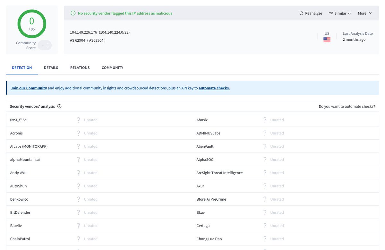385x250 pixels.
Task: Click the Reanalyze refresh icon
Action: [x=301, y=13]
